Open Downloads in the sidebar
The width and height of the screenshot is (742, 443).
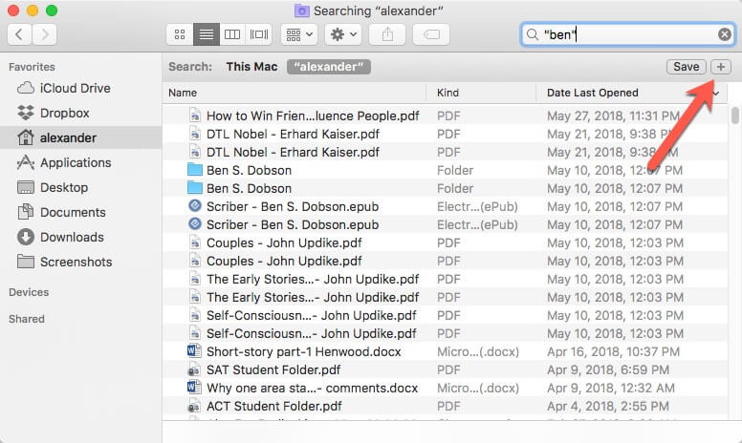click(81, 237)
